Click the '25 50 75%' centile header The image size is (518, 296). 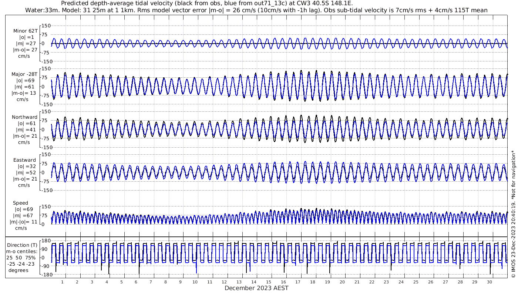pos(21,258)
